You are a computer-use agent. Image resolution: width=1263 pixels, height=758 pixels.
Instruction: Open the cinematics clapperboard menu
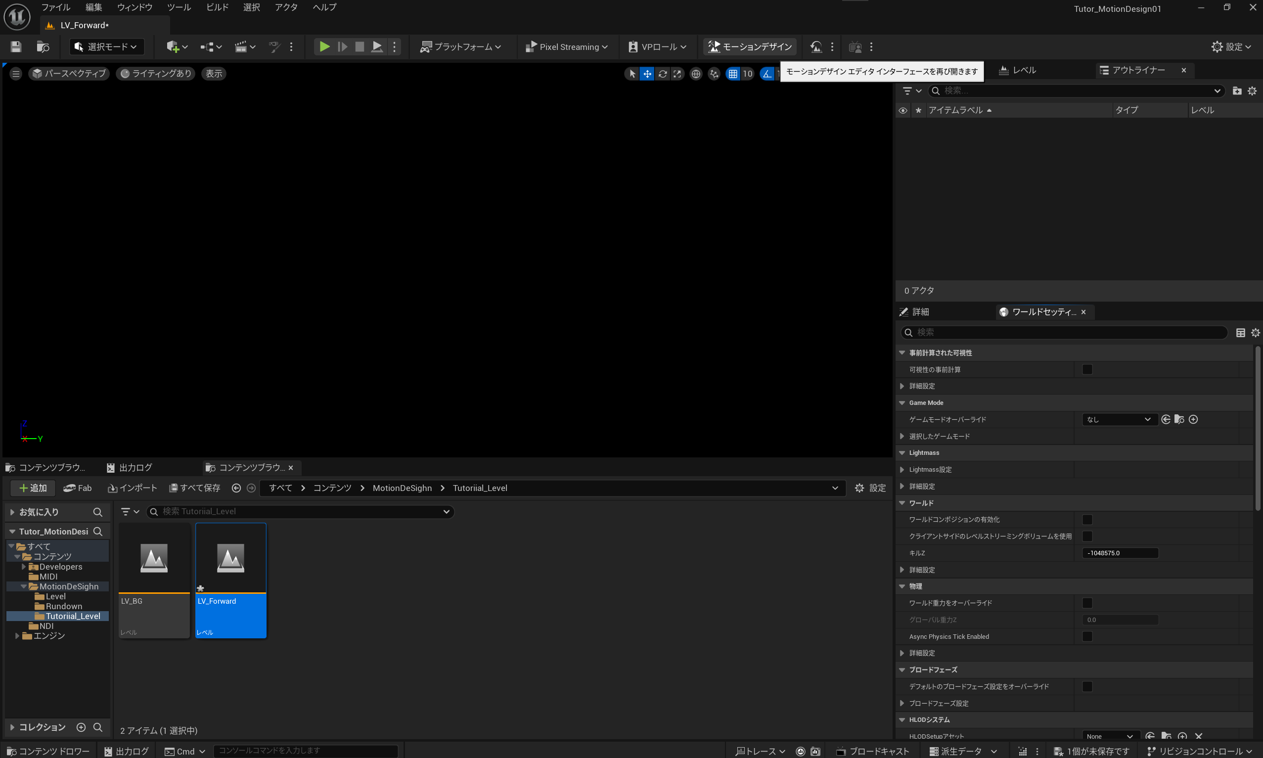pos(241,46)
